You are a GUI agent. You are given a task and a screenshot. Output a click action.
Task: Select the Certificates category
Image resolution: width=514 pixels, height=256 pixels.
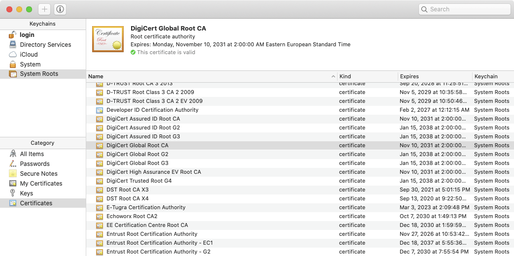(36, 203)
